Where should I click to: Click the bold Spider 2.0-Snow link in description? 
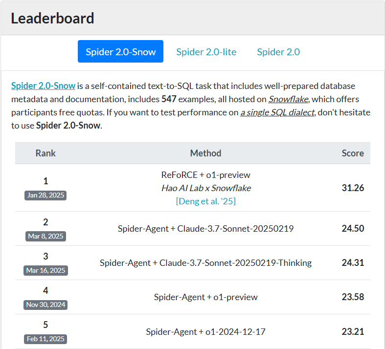click(x=44, y=86)
